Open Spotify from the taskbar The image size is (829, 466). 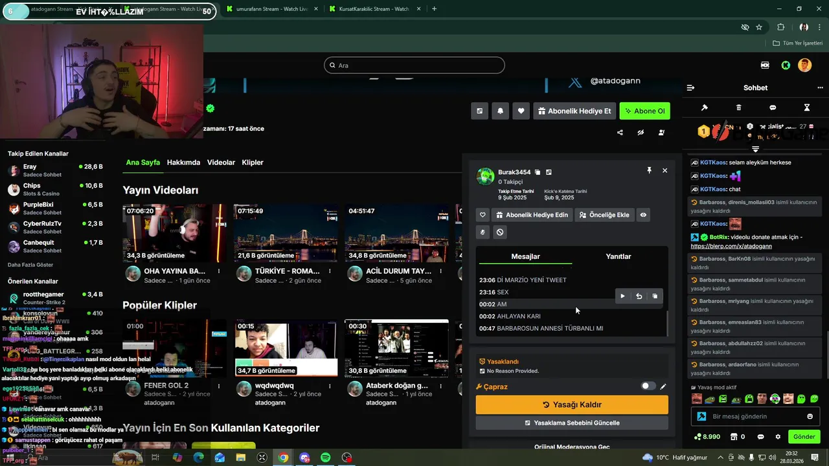[x=325, y=458]
